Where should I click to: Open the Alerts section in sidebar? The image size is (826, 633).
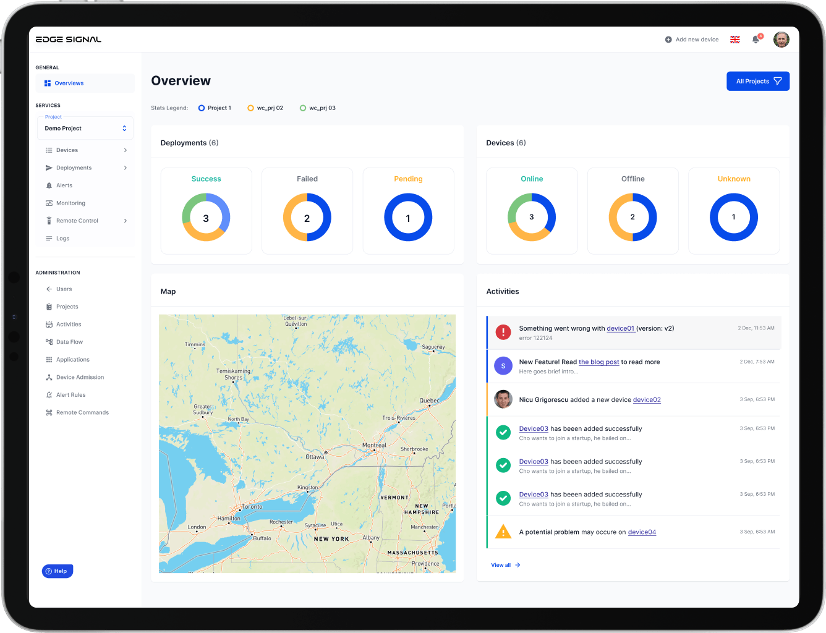[64, 185]
